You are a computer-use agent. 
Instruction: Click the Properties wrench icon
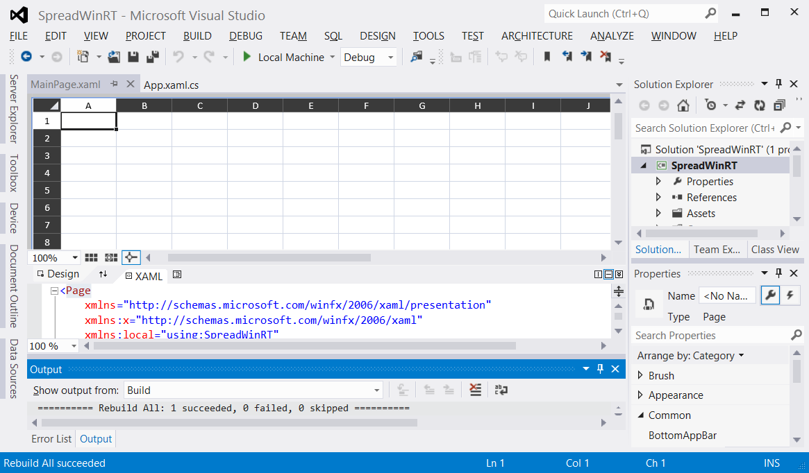click(770, 295)
